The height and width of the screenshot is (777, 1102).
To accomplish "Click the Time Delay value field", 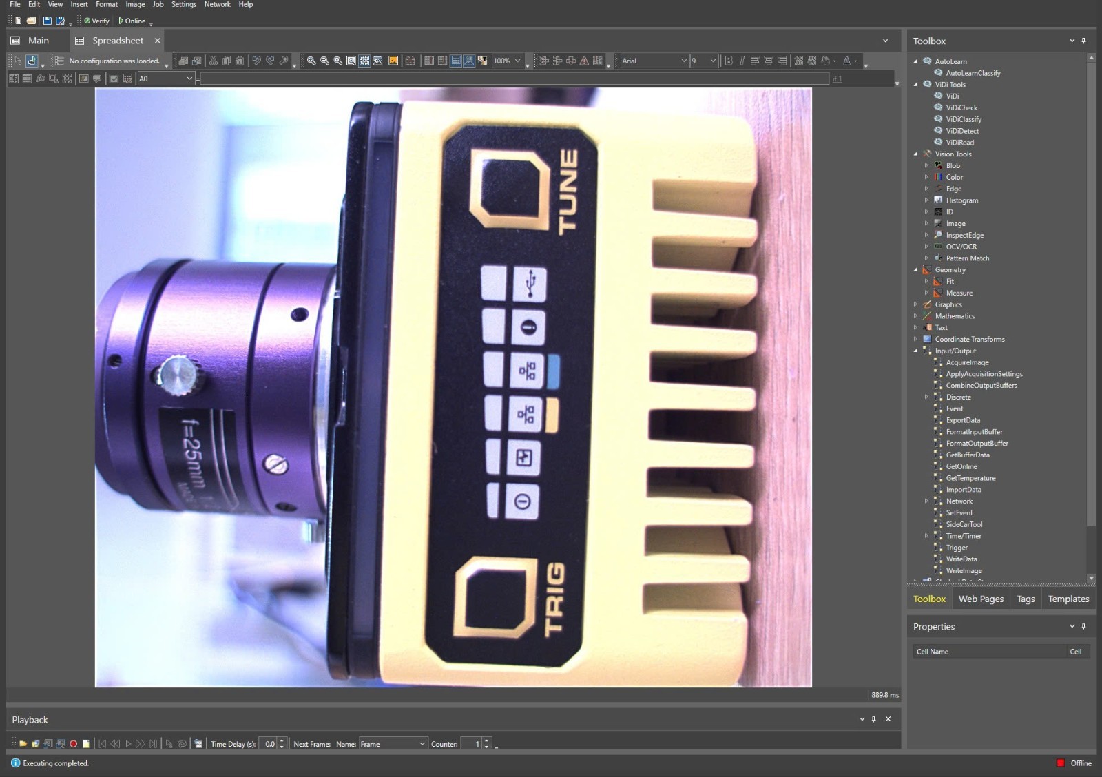I will [269, 744].
